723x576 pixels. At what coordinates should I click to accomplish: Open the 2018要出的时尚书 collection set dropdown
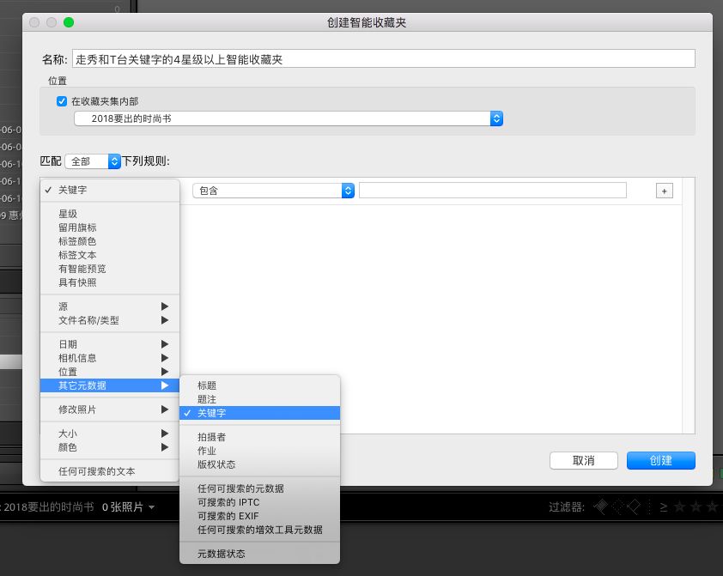(288, 118)
